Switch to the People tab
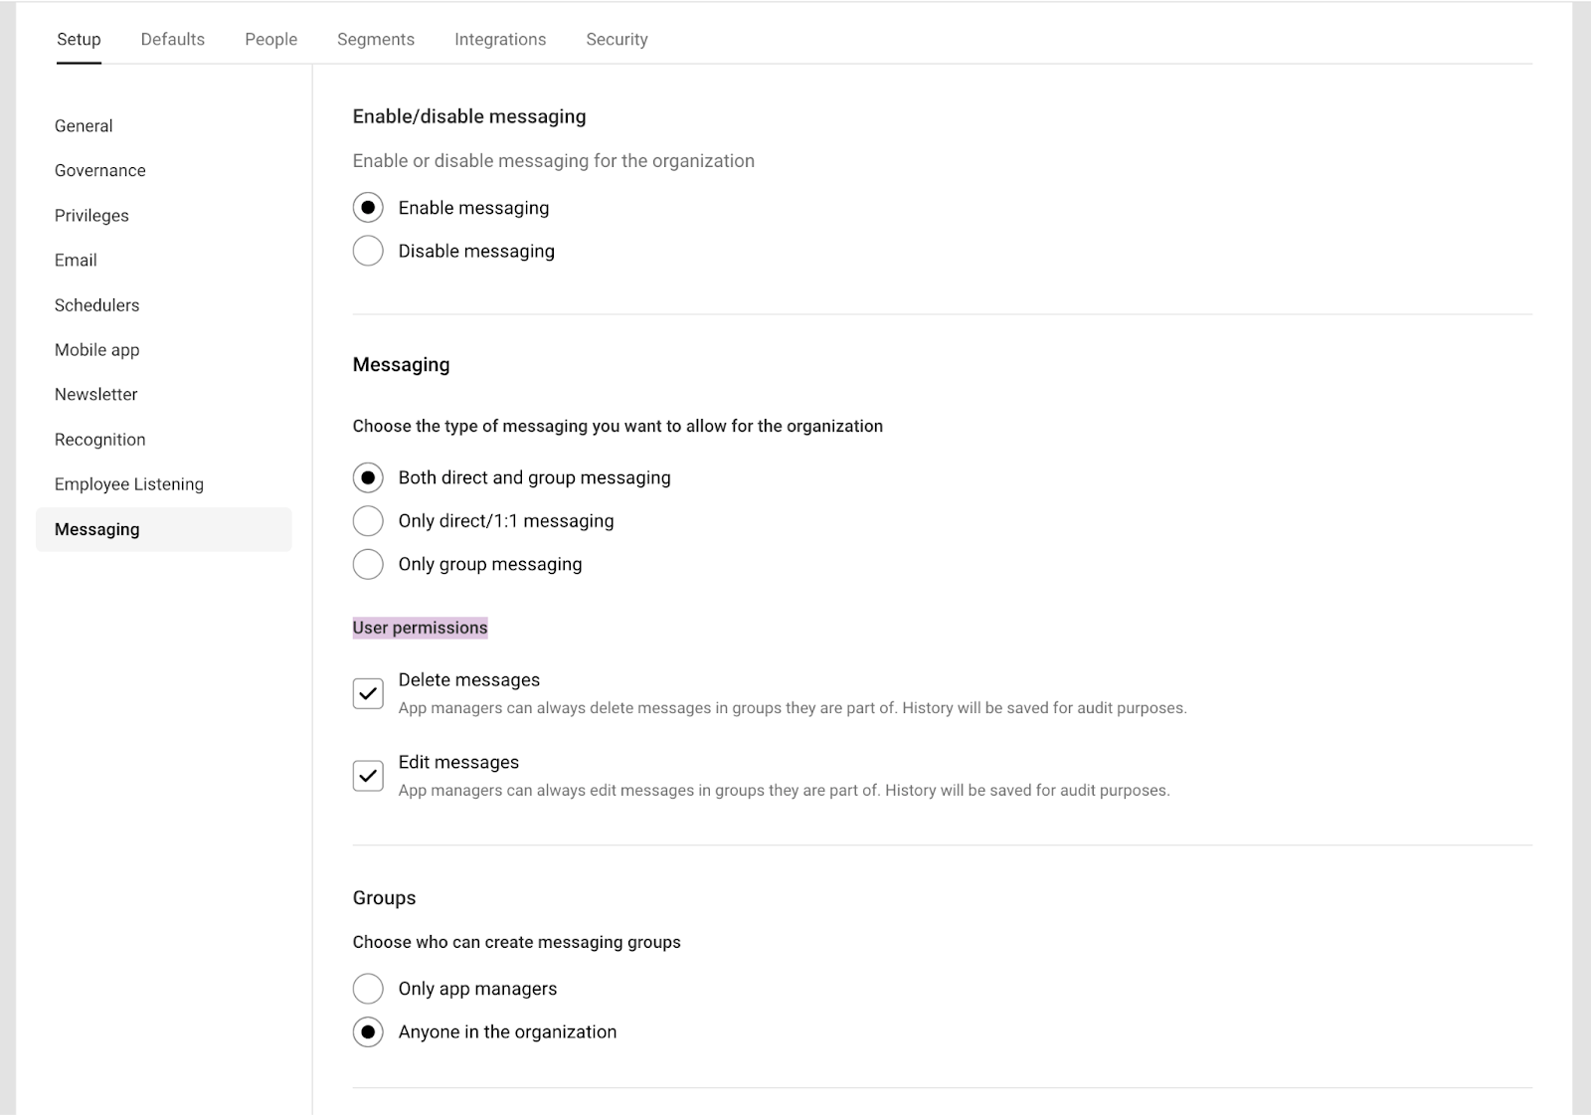Screen dimensions: 1591x1115 pos(270,39)
